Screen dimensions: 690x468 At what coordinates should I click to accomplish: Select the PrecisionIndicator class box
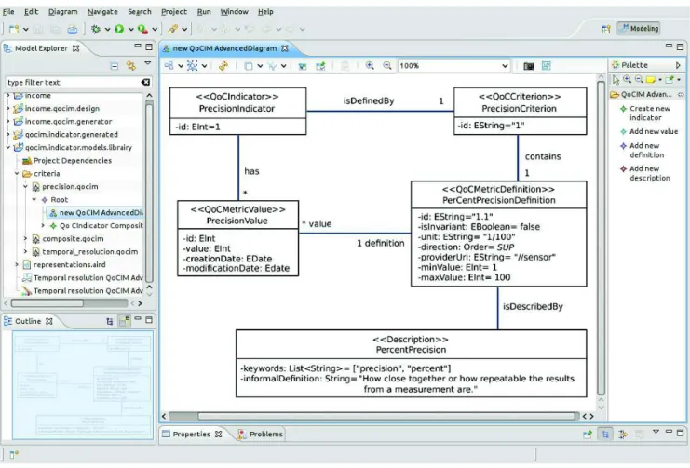[x=237, y=111]
